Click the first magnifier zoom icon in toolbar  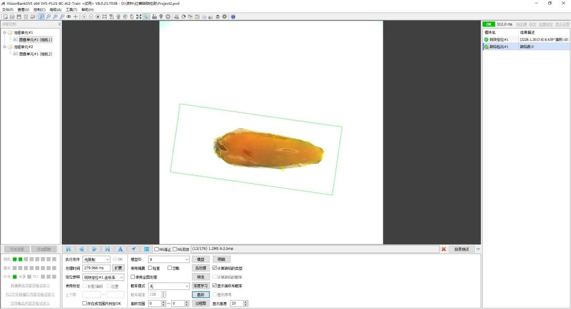pos(42,17)
